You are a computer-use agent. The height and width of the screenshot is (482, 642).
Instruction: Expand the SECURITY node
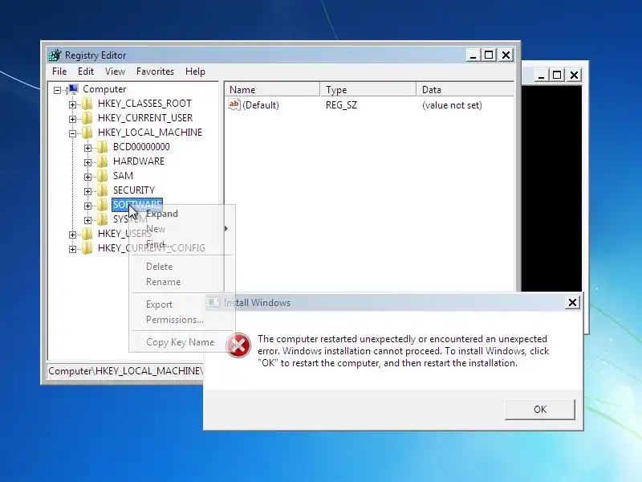(x=87, y=191)
